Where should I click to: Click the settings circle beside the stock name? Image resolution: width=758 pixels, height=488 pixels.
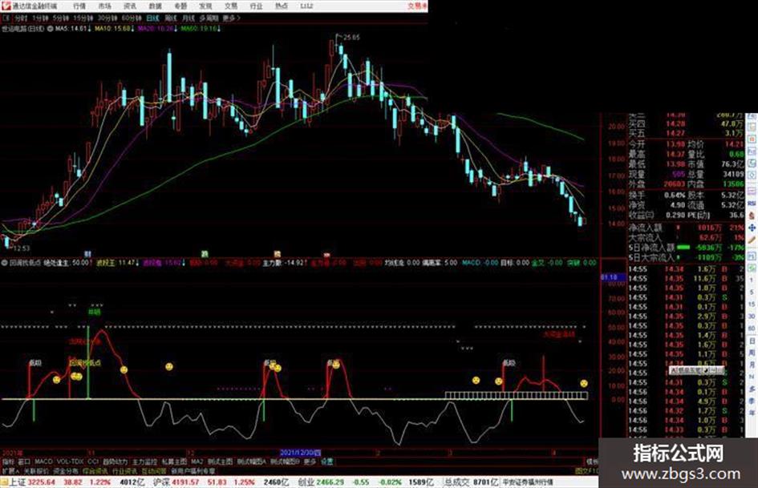[50, 29]
